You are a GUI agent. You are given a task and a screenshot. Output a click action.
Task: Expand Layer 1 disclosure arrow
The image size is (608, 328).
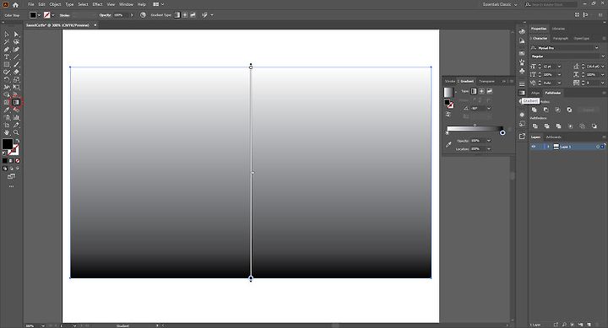tap(548, 147)
